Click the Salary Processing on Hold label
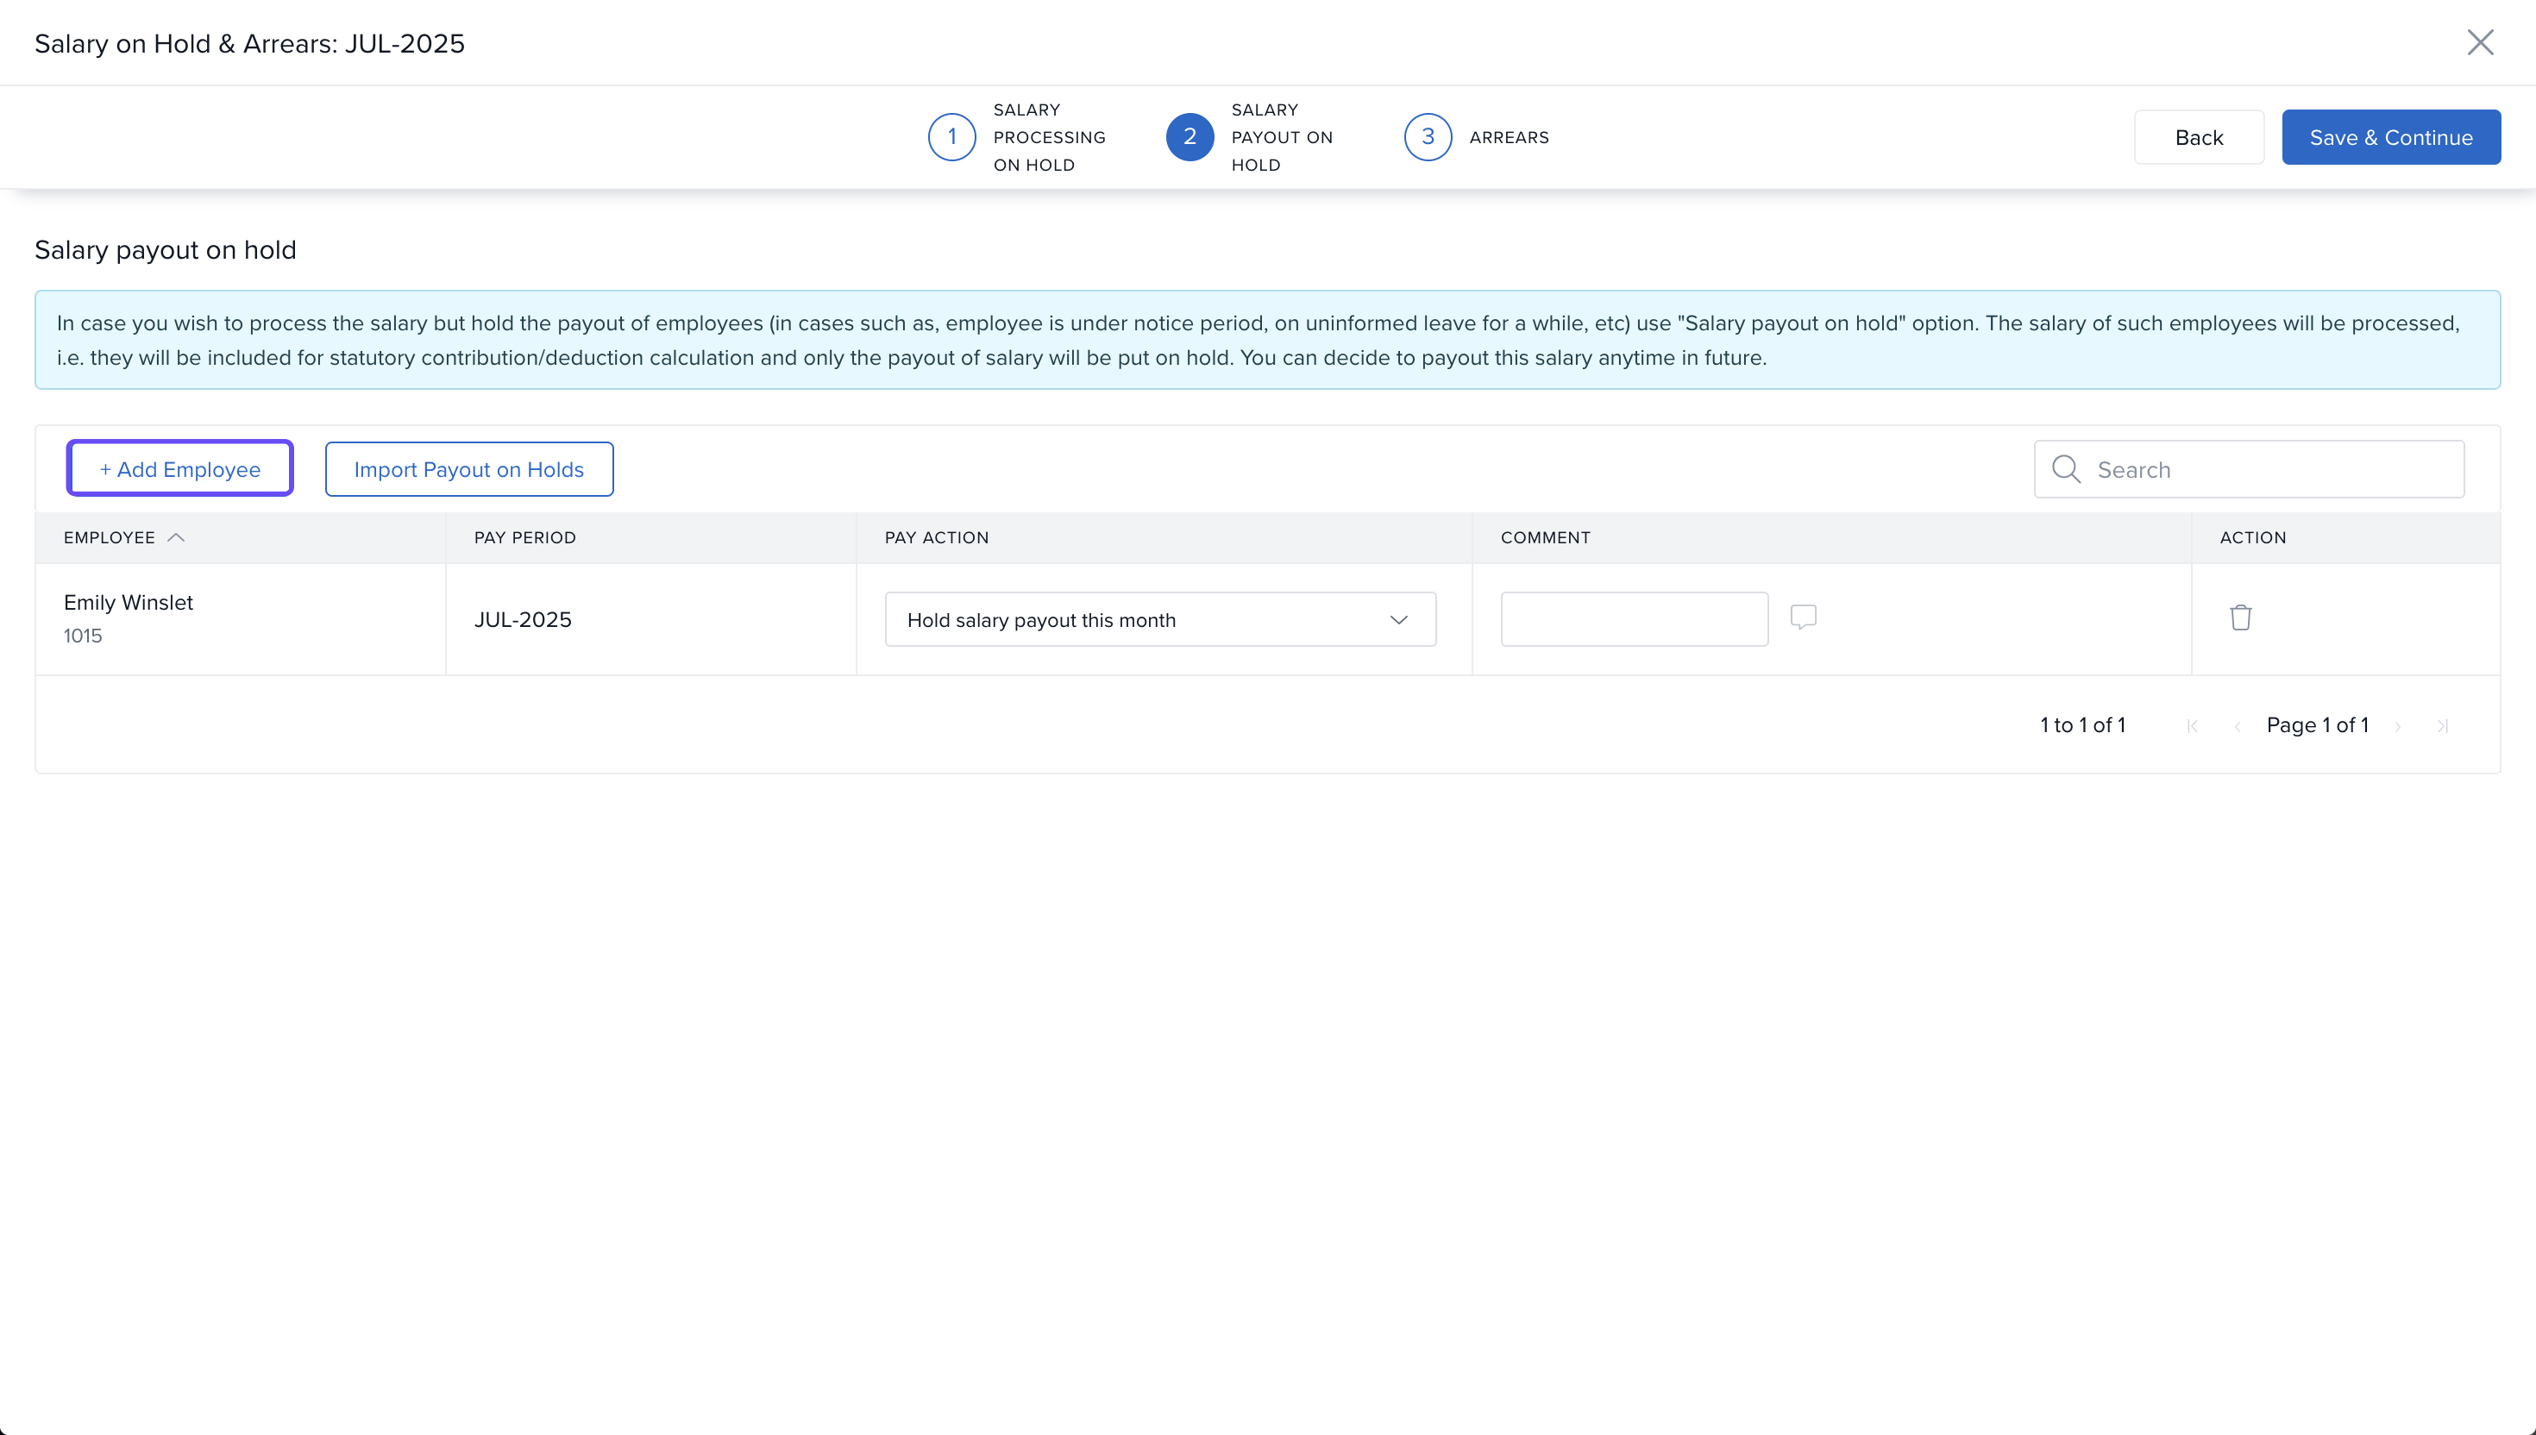The height and width of the screenshot is (1435, 2536). click(1049, 138)
